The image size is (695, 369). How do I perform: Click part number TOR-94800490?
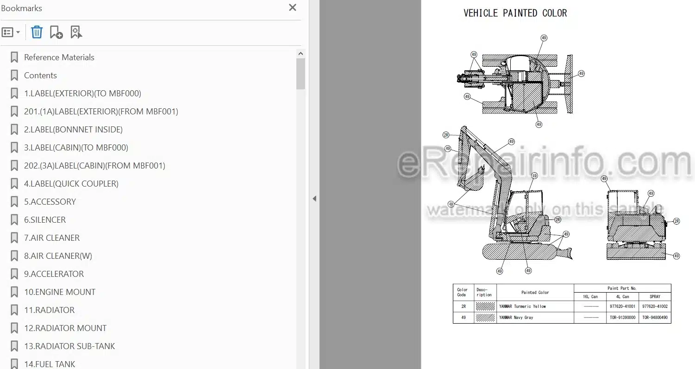click(x=655, y=318)
